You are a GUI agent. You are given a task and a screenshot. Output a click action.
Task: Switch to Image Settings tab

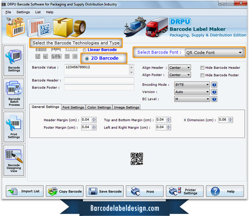(126, 107)
